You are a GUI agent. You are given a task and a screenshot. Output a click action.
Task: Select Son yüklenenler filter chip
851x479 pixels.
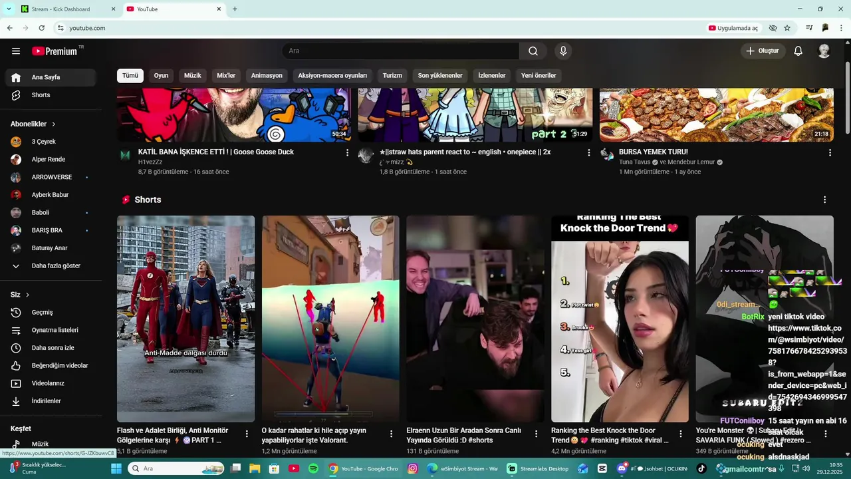pos(440,76)
